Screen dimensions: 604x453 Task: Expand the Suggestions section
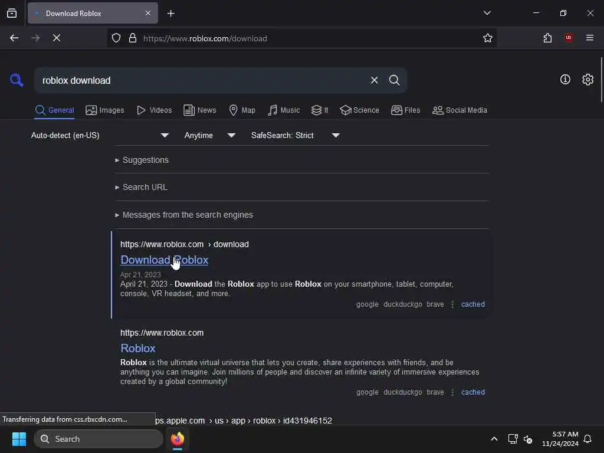pyautogui.click(x=142, y=160)
